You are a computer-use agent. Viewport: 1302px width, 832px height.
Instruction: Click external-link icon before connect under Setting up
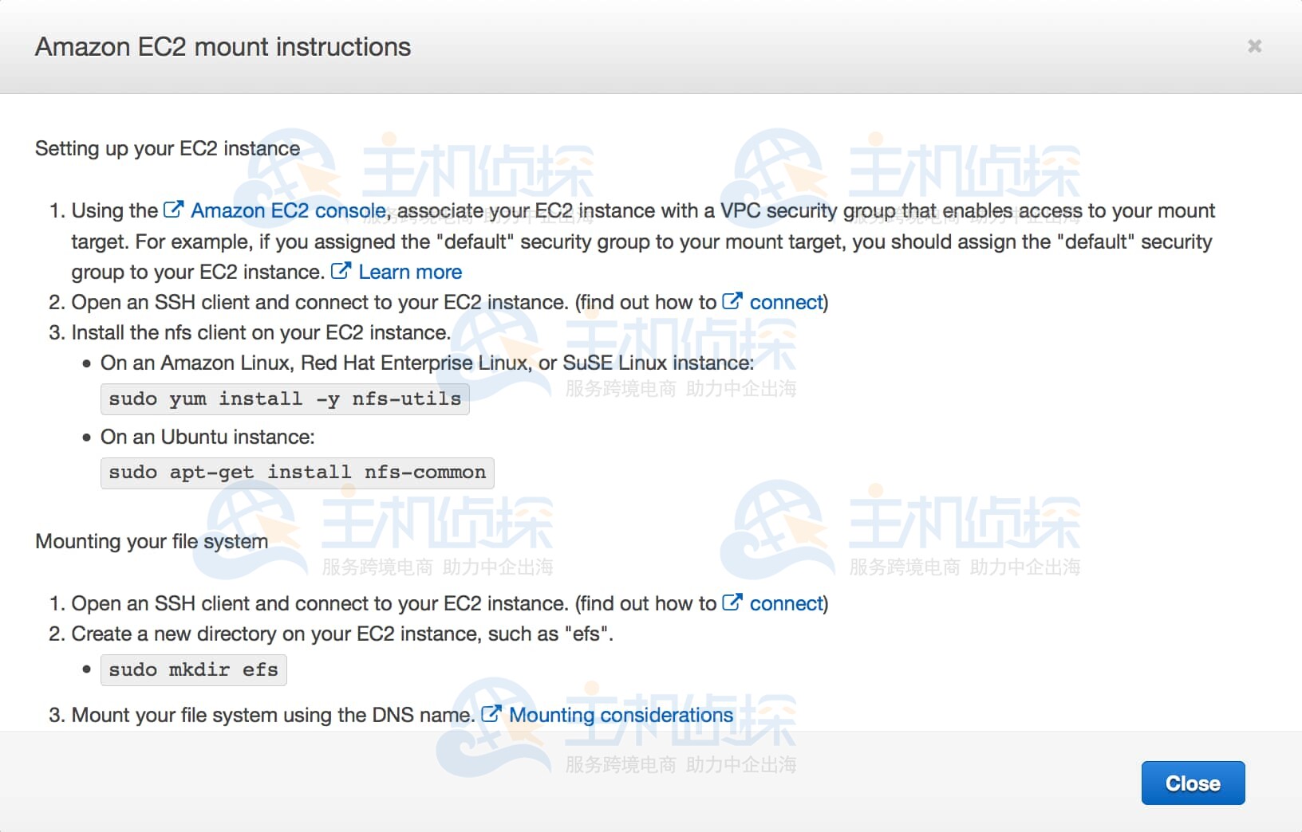click(x=732, y=302)
